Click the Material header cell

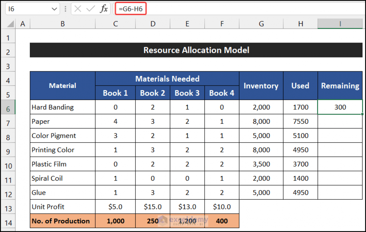tap(63, 86)
